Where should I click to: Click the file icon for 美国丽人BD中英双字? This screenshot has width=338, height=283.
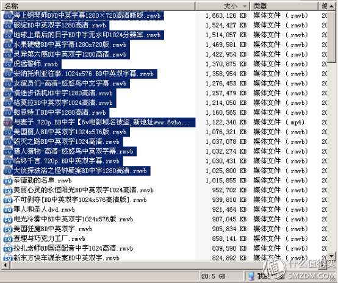8,132
